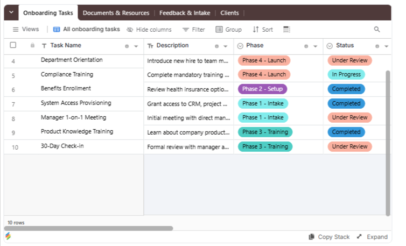The width and height of the screenshot is (406, 246).
Task: Click Phase column info dot
Action: click(x=306, y=46)
